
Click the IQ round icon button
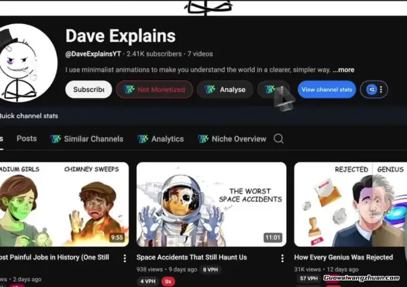point(372,89)
